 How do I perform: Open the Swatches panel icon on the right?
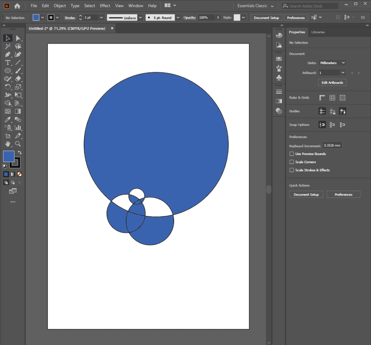click(x=279, y=58)
